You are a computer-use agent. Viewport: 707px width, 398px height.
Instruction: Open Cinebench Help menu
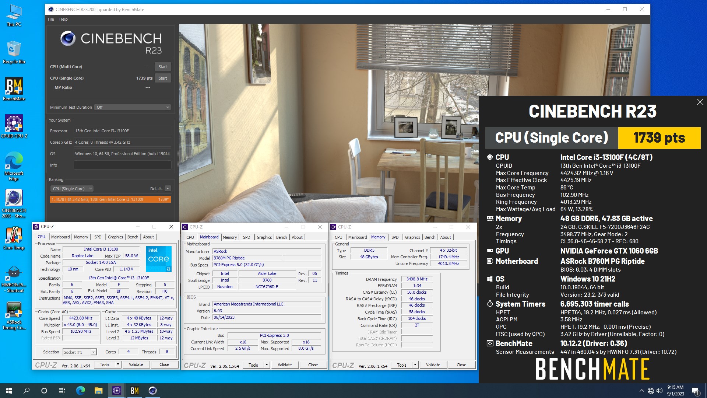coord(63,19)
